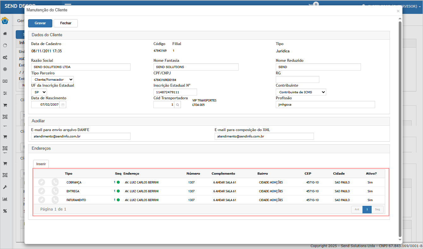Click the edit pencil icon for COBRANÇA address
The image size is (423, 249).
[x=42, y=182]
